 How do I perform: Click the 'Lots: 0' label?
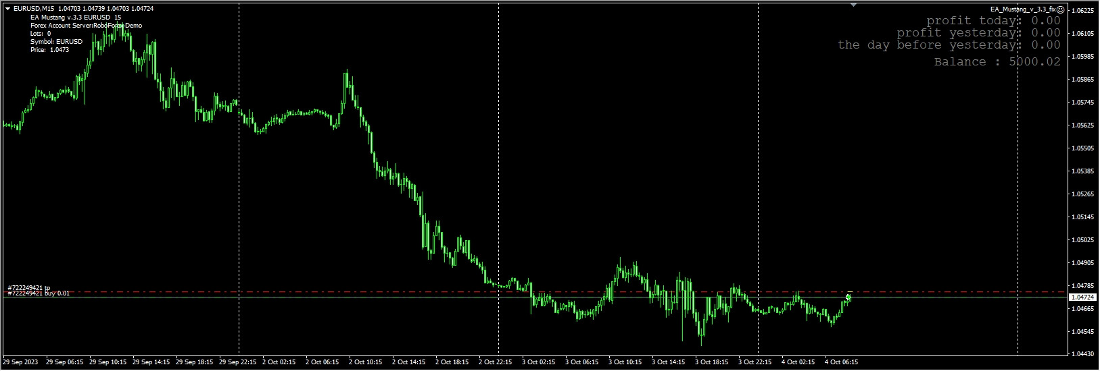[x=41, y=33]
